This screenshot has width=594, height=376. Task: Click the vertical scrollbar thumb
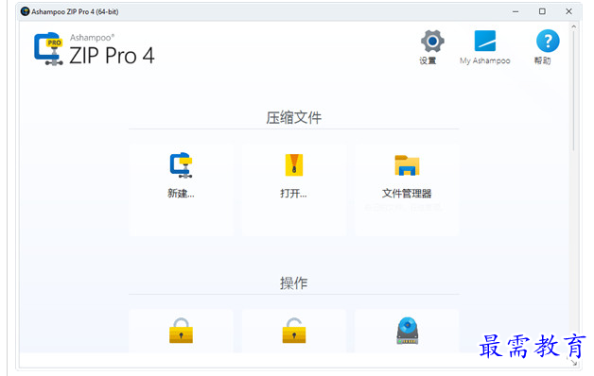coord(573,91)
